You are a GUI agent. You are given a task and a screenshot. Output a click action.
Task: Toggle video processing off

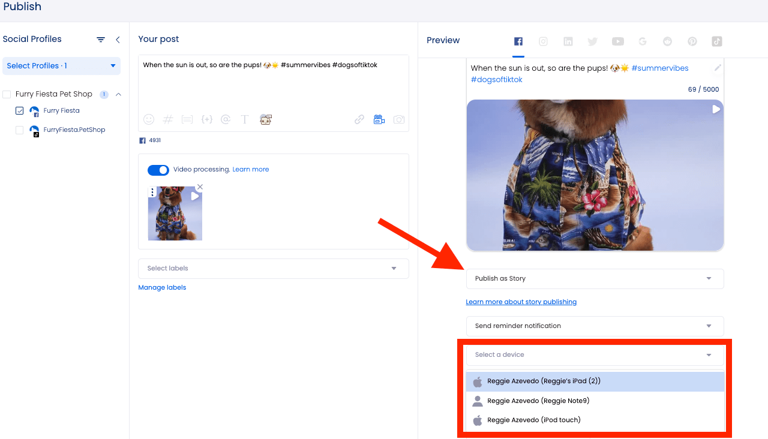click(x=158, y=170)
